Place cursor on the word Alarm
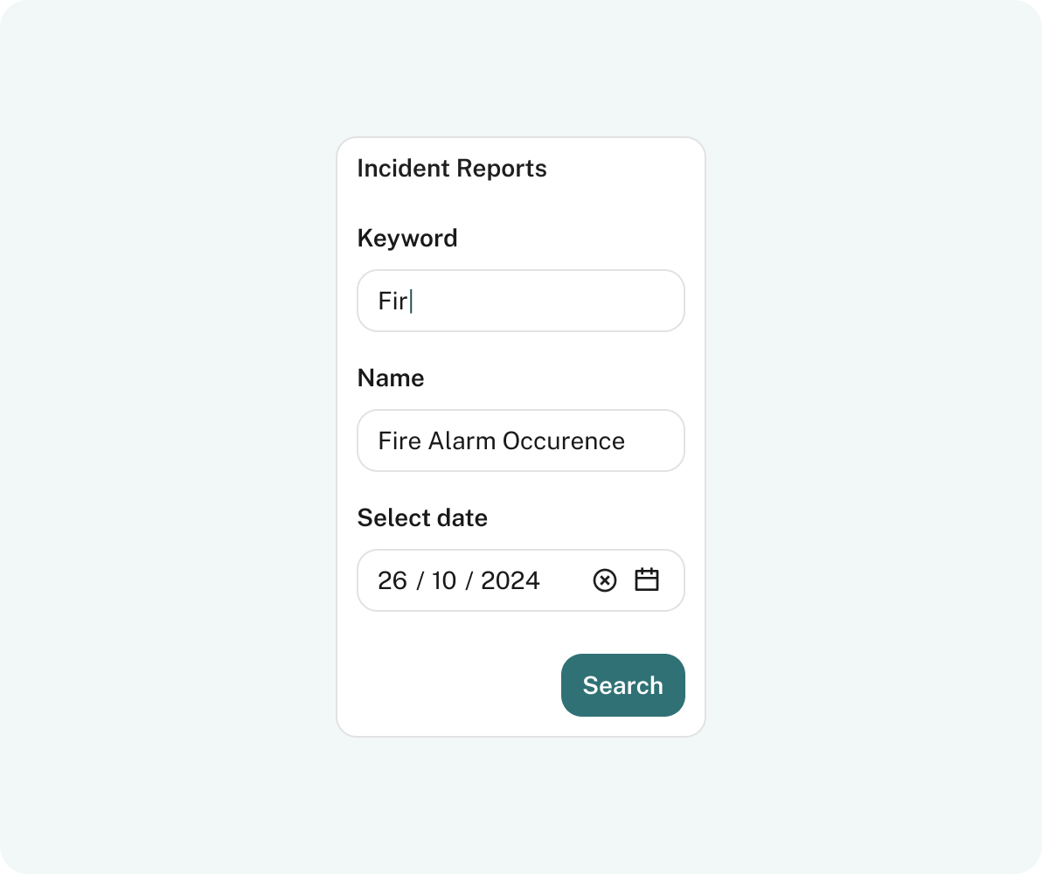 pyautogui.click(x=462, y=440)
